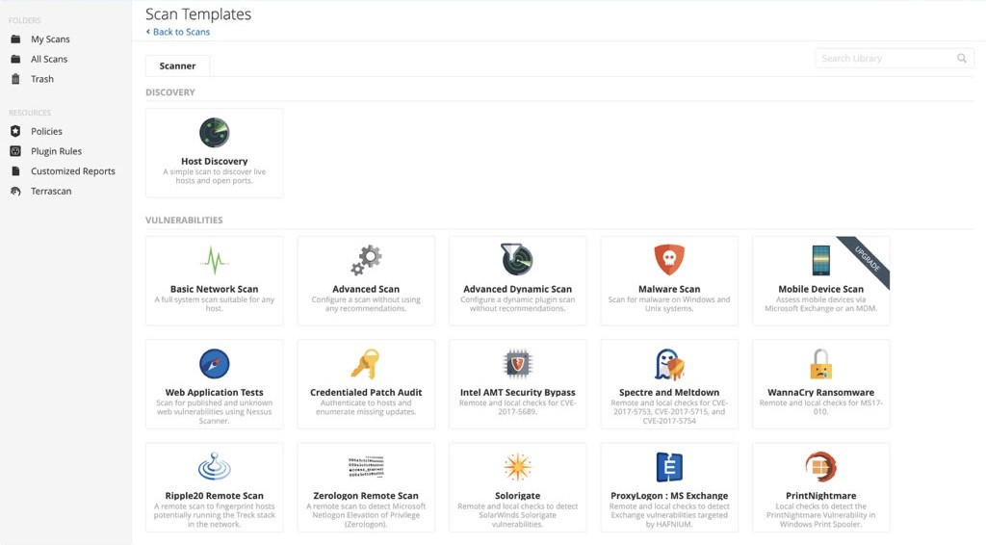This screenshot has height=545, width=986.
Task: Select the Basic Network Scan pulse icon
Action: 215,260
